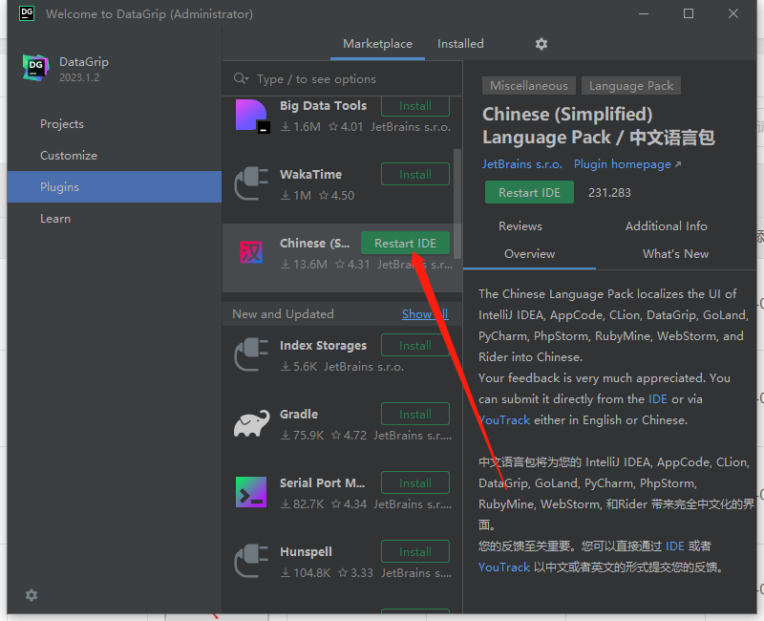This screenshot has height=621, width=764.
Task: Click the green Restart IDE button
Action: (x=529, y=192)
